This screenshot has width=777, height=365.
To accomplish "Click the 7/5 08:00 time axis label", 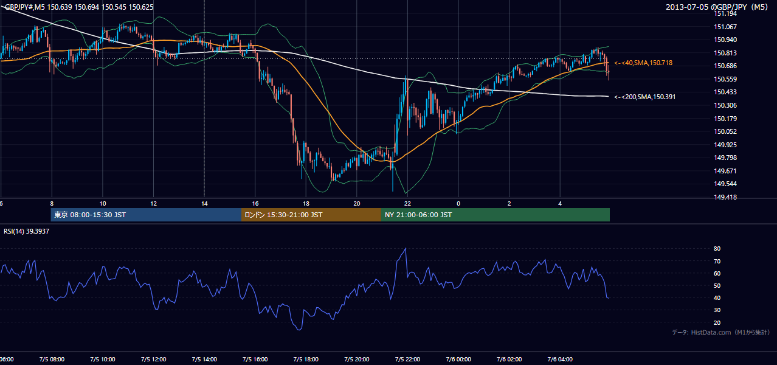I will click(x=52, y=360).
